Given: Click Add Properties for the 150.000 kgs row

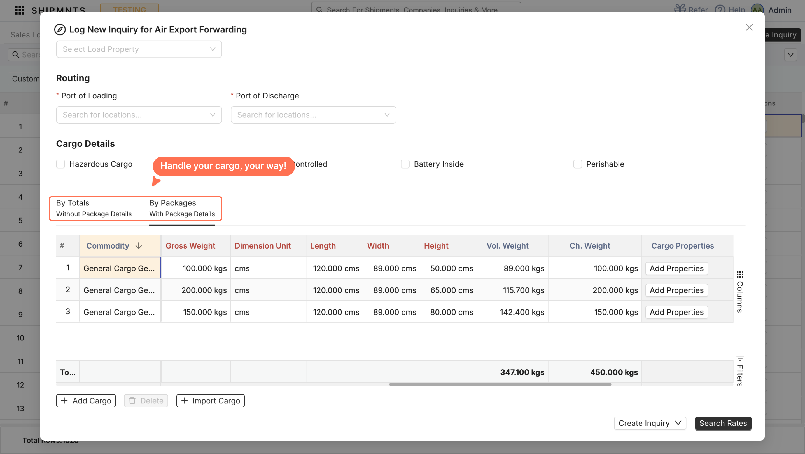Looking at the screenshot, I should click(676, 312).
